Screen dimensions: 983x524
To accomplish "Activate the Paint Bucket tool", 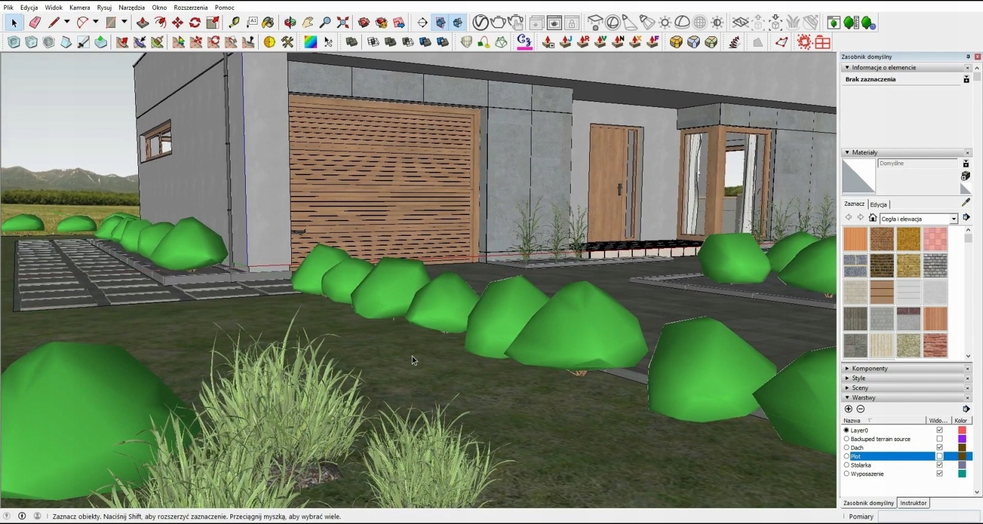I will 268,23.
